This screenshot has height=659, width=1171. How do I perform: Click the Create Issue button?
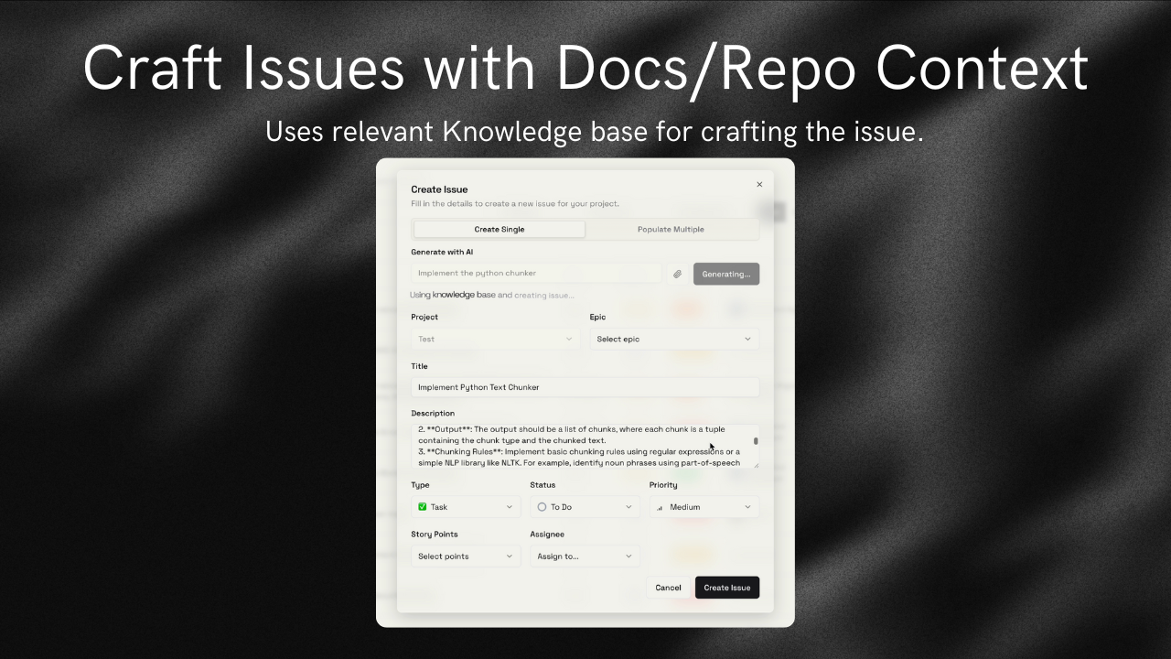(x=727, y=588)
